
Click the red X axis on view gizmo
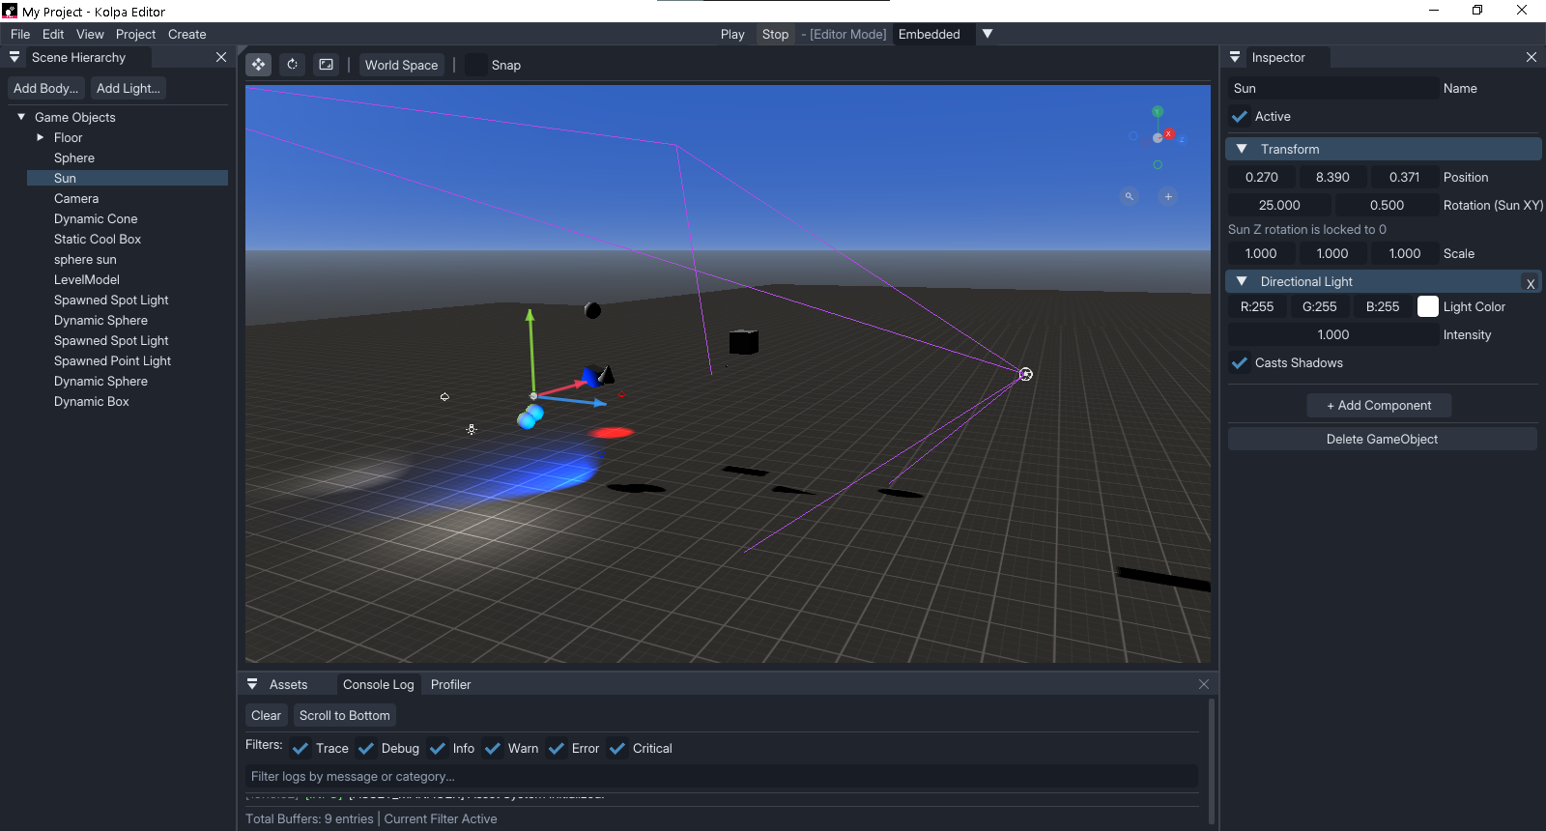coord(1168,133)
